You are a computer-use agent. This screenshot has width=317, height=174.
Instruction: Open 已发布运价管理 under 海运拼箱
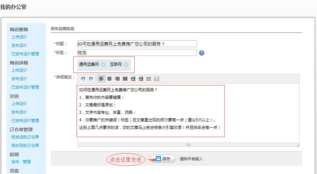coord(25,87)
